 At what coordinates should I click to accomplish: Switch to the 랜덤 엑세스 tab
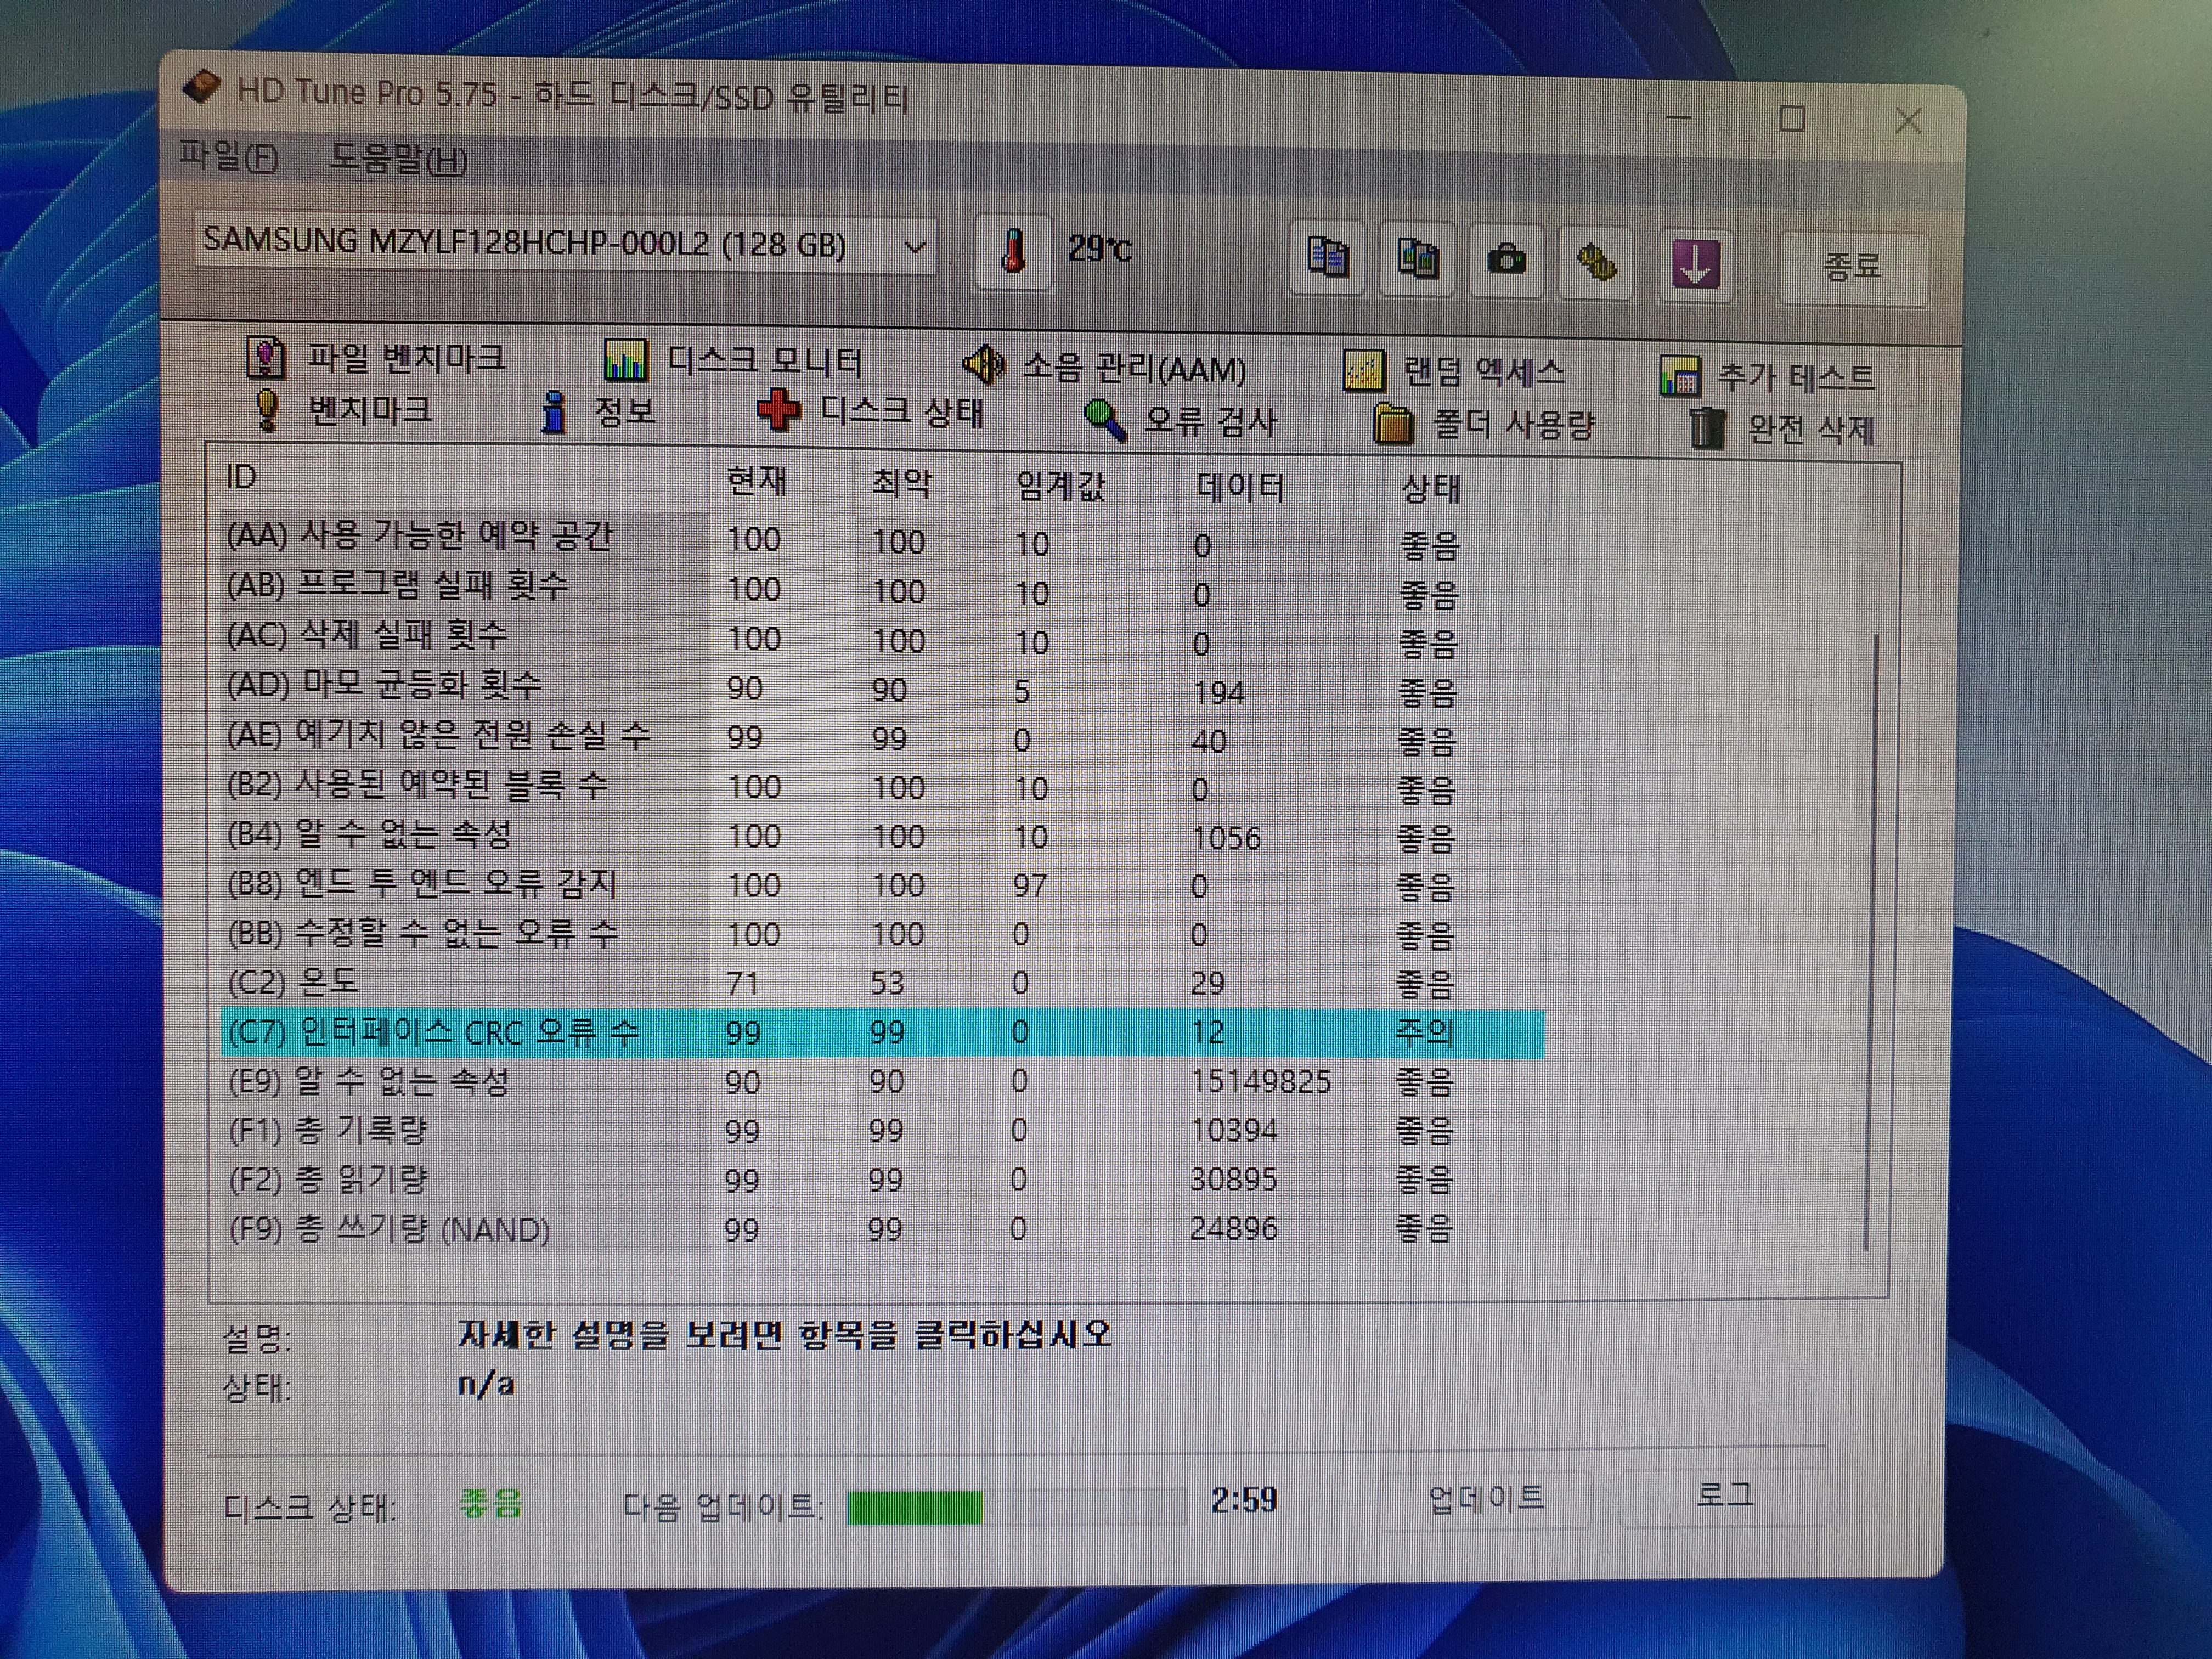[x=1454, y=372]
